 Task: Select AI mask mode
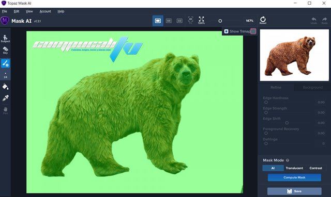(x=273, y=168)
